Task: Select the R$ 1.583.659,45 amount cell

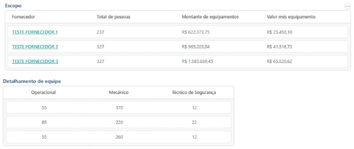Action: click(x=198, y=62)
